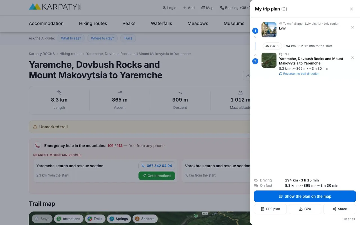Screen dimensions: 360x225
Task: Click the Add button in header
Action: [x=189, y=8]
